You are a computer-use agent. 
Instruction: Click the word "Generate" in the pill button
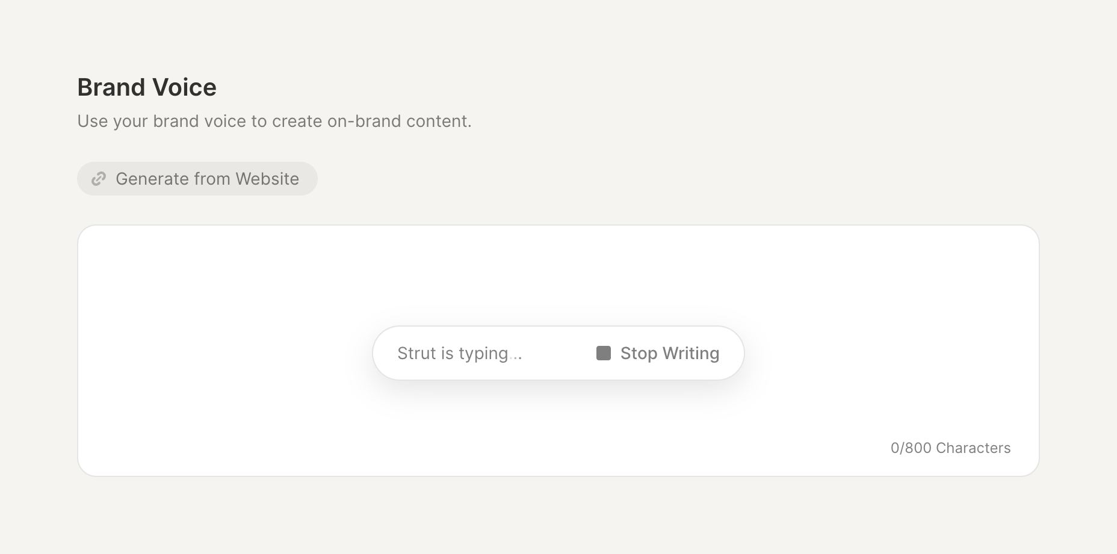click(150, 179)
